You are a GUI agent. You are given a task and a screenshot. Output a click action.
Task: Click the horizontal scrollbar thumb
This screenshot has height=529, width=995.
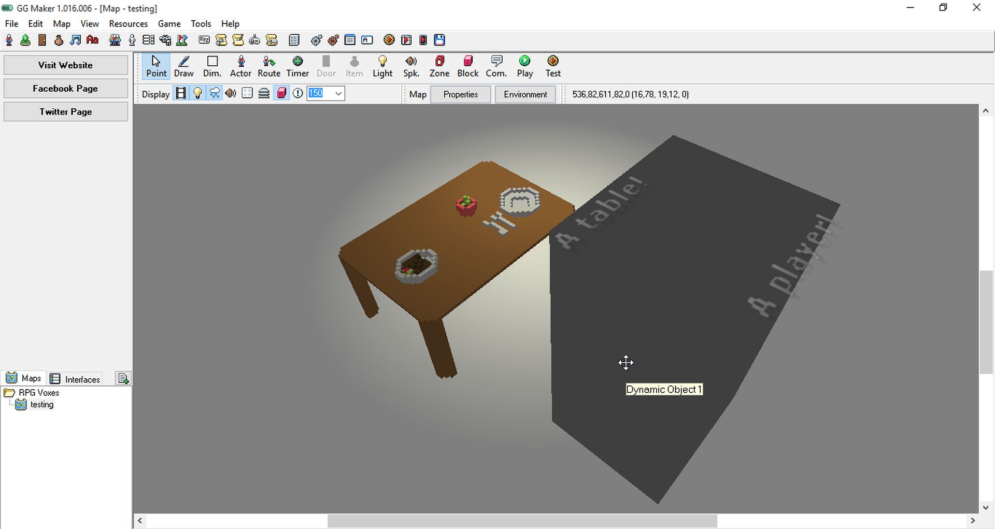[x=522, y=521]
